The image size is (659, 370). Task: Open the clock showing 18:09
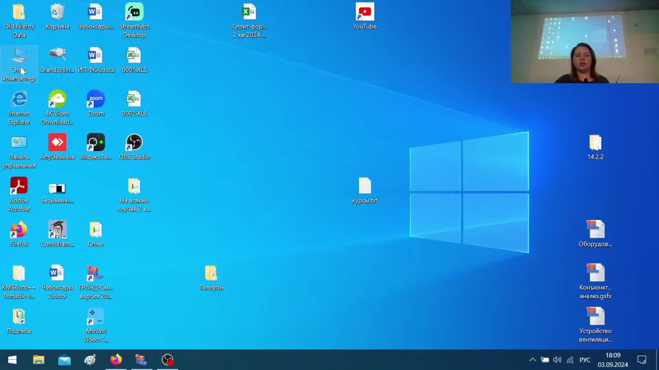(x=613, y=360)
